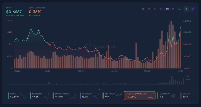Click the $0.4500 price axis label

tap(187, 44)
